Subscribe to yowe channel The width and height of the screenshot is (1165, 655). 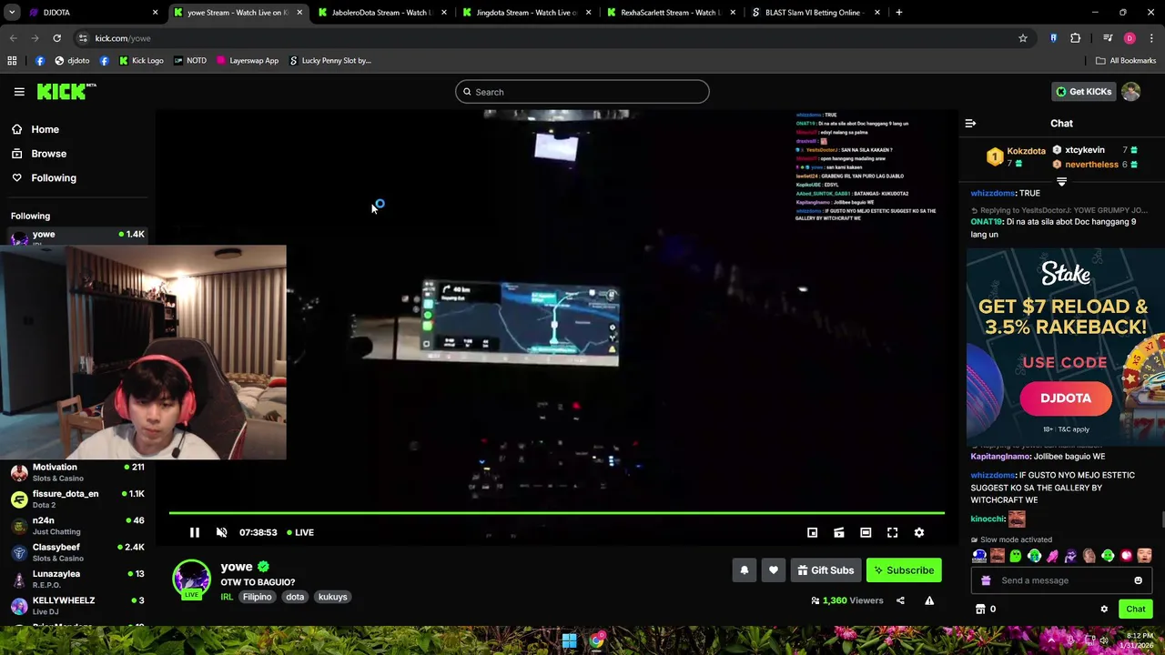coord(904,570)
